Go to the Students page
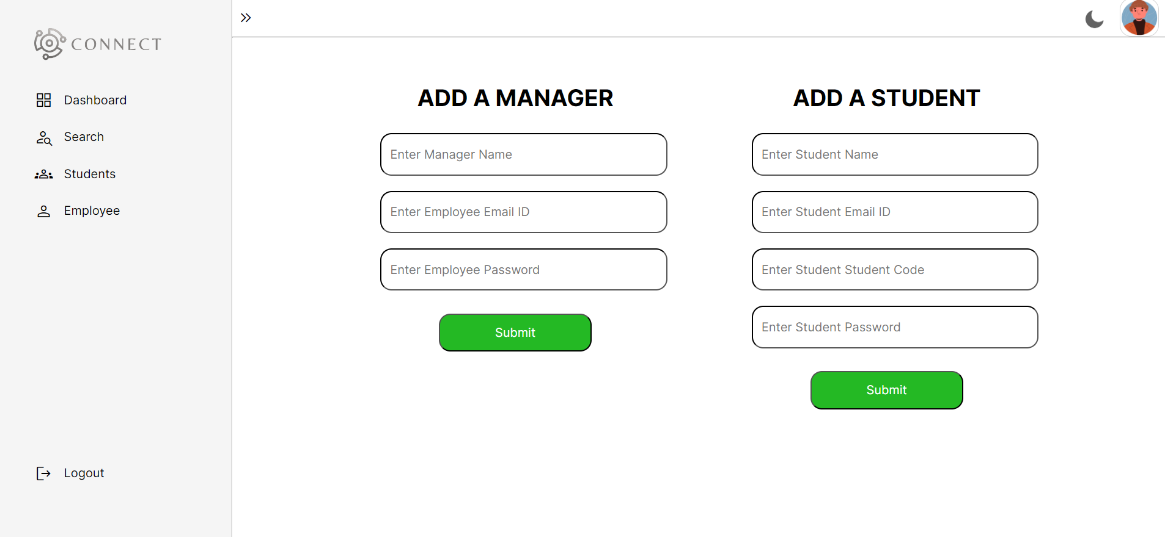The width and height of the screenshot is (1165, 537). click(90, 174)
